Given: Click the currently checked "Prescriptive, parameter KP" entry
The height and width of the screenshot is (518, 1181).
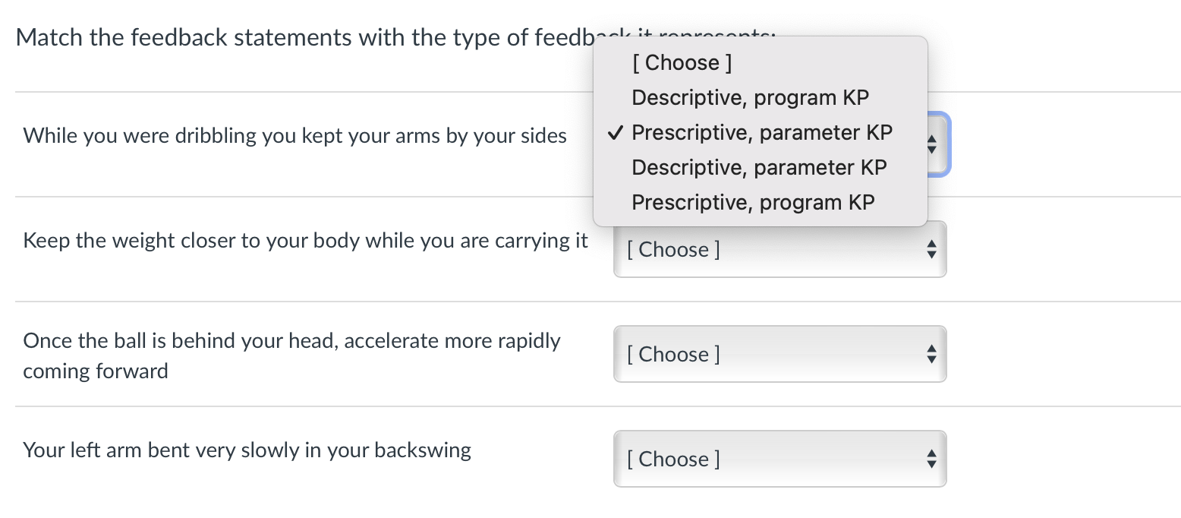Looking at the screenshot, I should pyautogui.click(x=761, y=132).
